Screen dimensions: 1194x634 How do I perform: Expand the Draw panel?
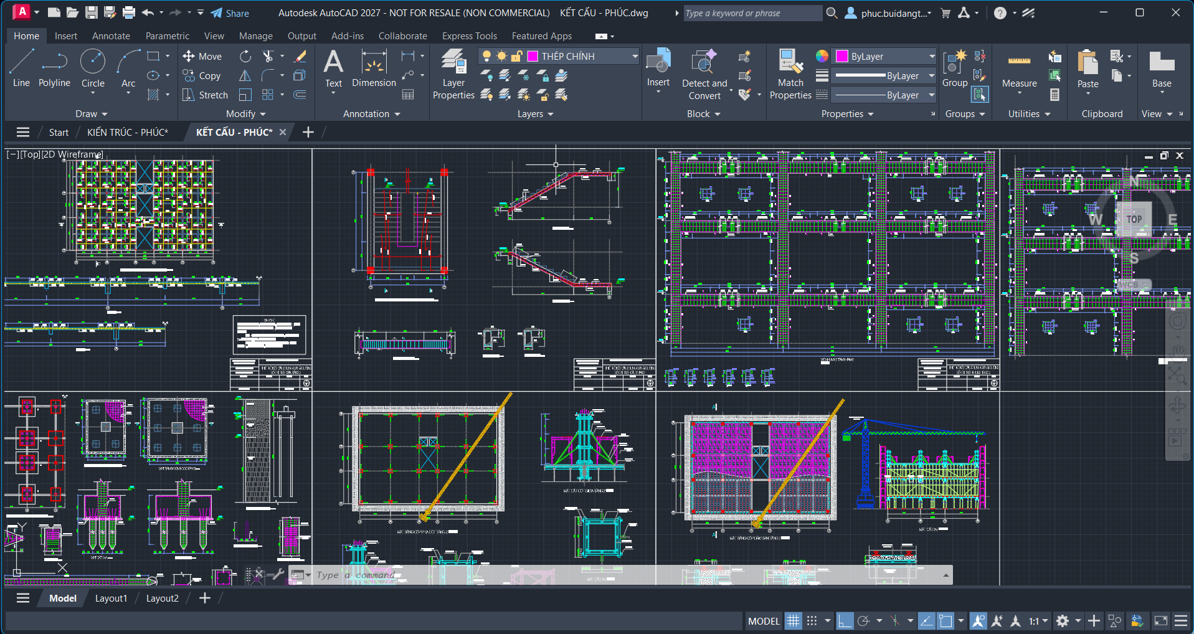click(x=92, y=114)
